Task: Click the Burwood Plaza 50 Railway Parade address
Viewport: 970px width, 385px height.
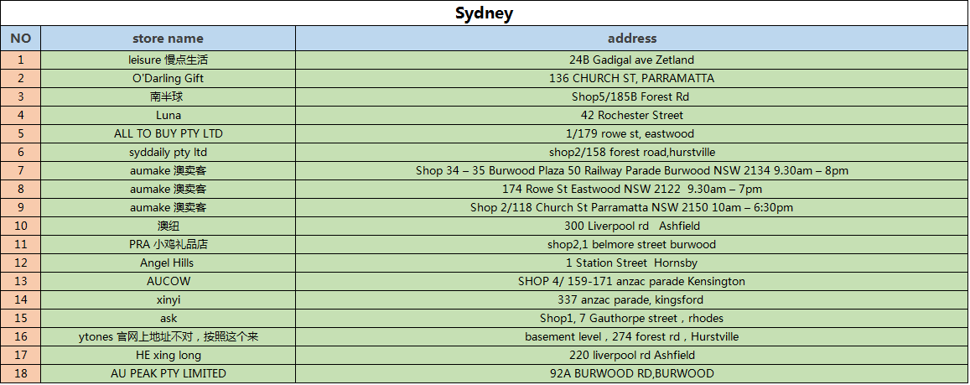Action: point(631,171)
